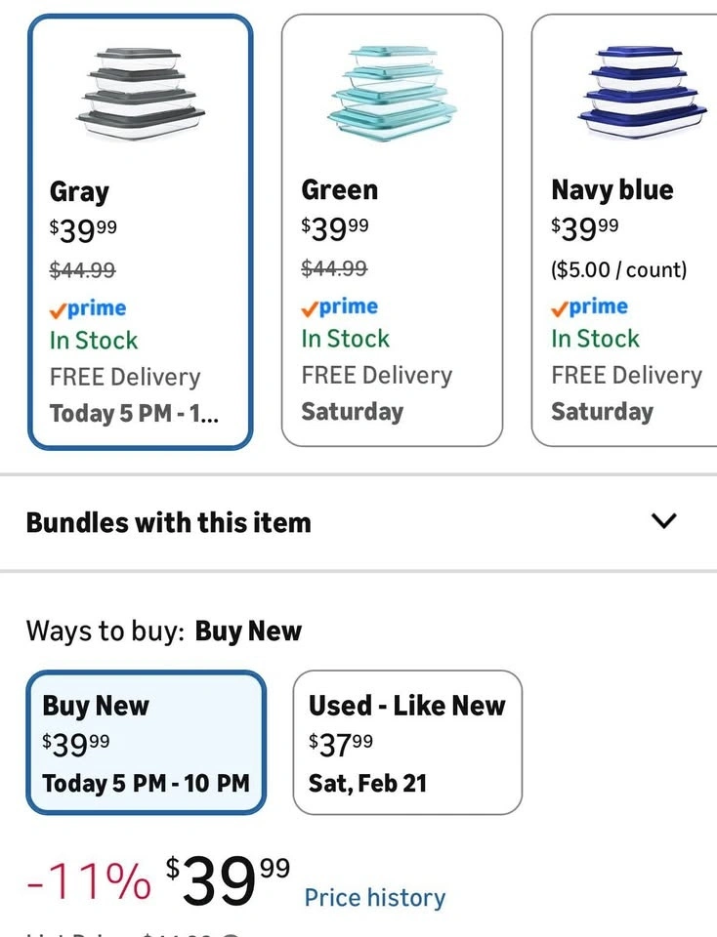
Task: Click the $37.99 used price
Action: pyautogui.click(x=340, y=744)
